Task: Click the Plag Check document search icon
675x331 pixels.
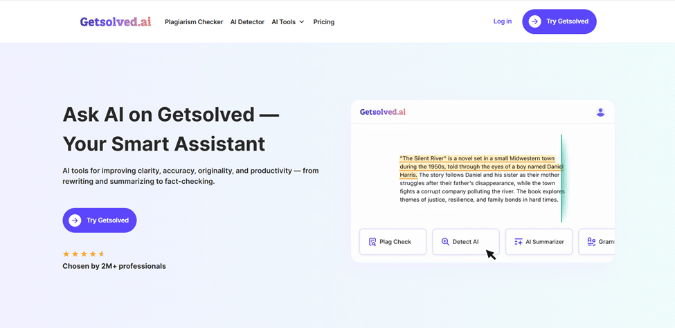Action: 372,242
